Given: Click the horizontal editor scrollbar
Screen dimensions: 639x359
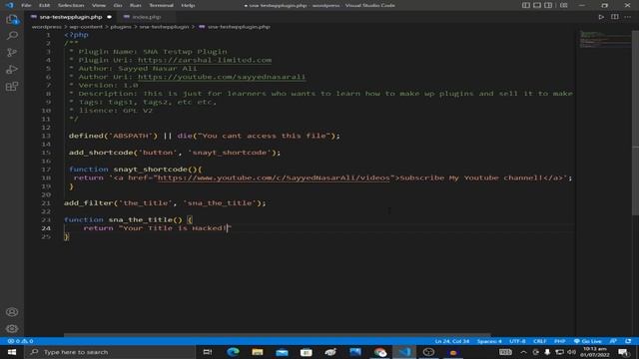Looking at the screenshot, I should [278, 335].
